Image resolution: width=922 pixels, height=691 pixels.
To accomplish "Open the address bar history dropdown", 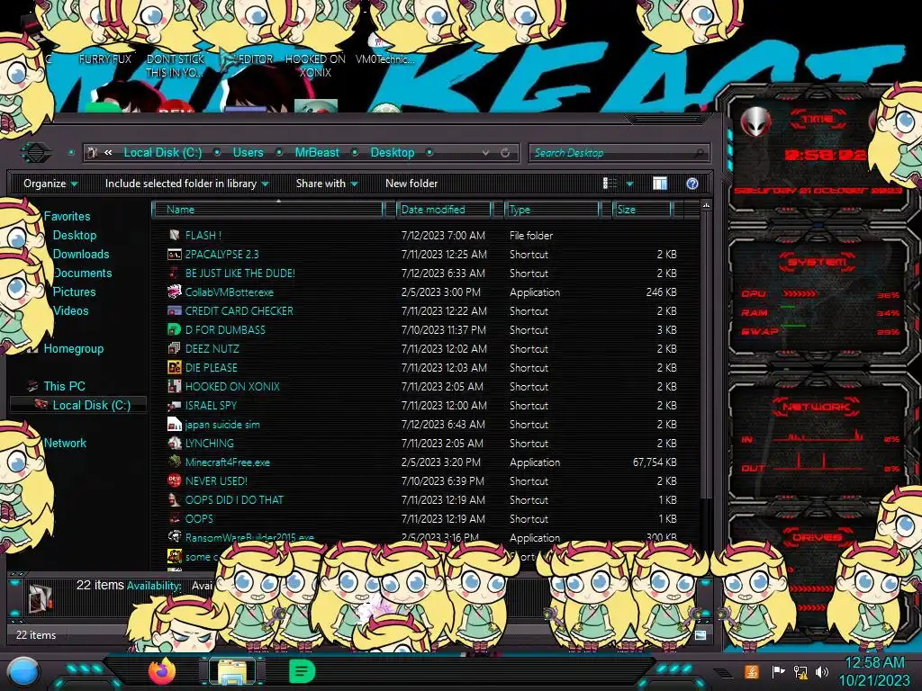I will tap(485, 153).
